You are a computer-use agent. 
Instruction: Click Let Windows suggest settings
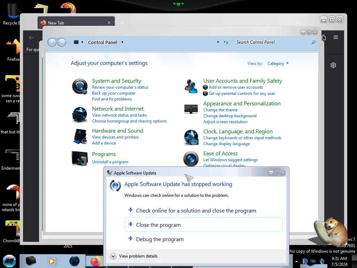click(230, 160)
